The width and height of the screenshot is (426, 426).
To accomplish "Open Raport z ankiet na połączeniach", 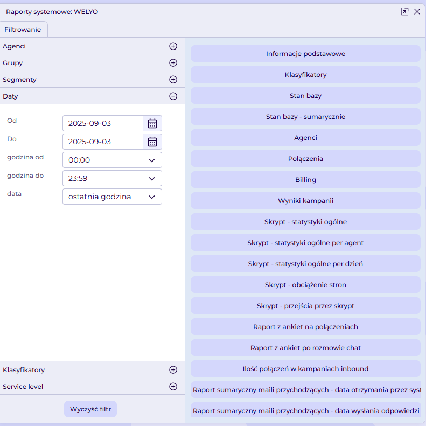I will [x=306, y=326].
